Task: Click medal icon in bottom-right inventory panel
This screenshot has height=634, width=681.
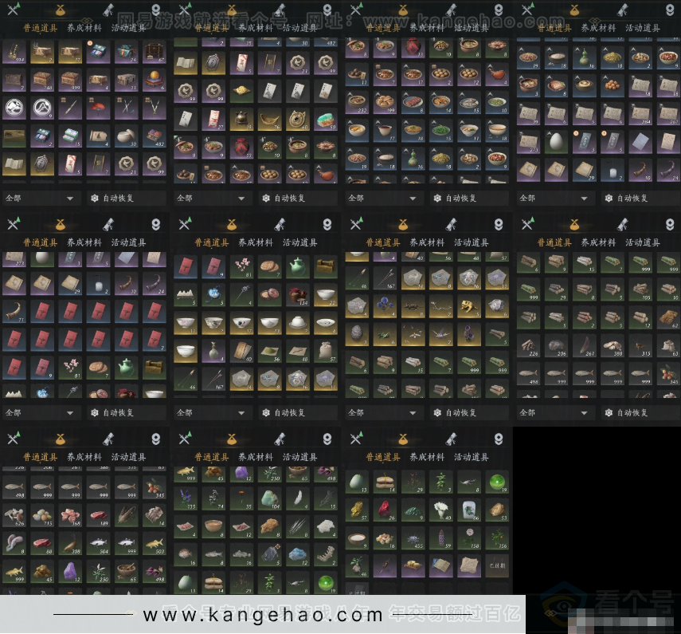Action: click(x=499, y=439)
